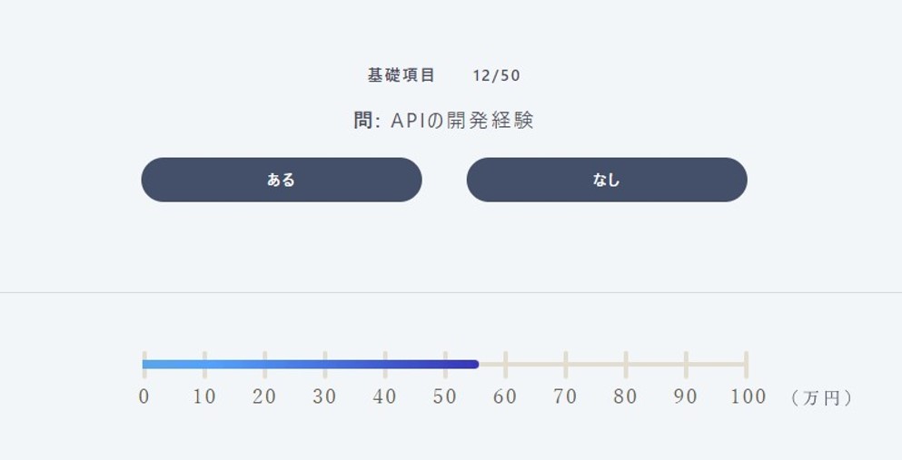902x460 pixels.
Task: Click the rounded end of the blue progress bar
Action: pyautogui.click(x=474, y=364)
